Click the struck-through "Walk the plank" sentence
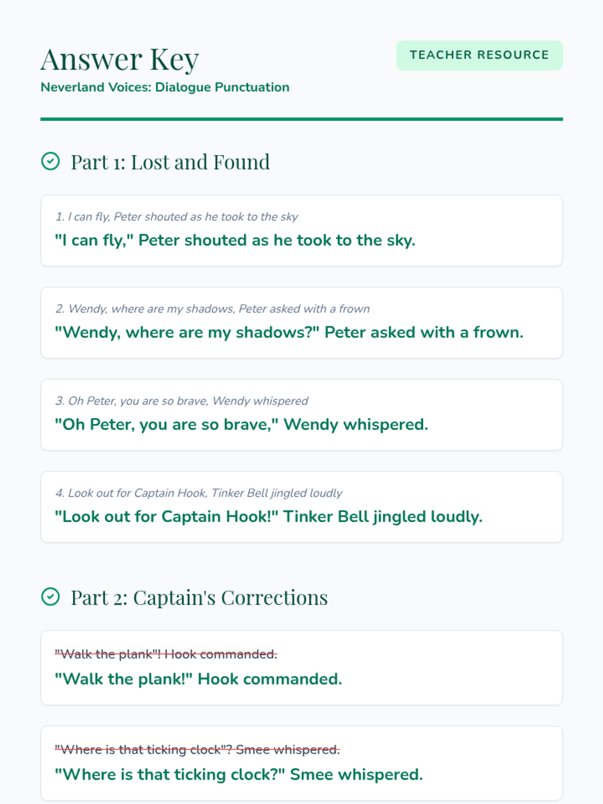 [166, 654]
